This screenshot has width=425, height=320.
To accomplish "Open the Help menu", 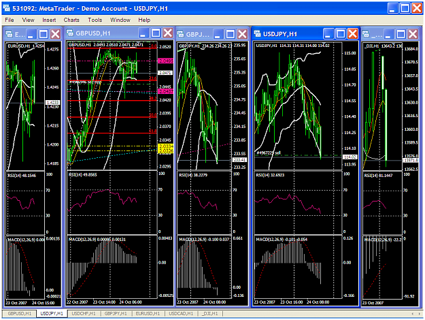I will point(144,20).
